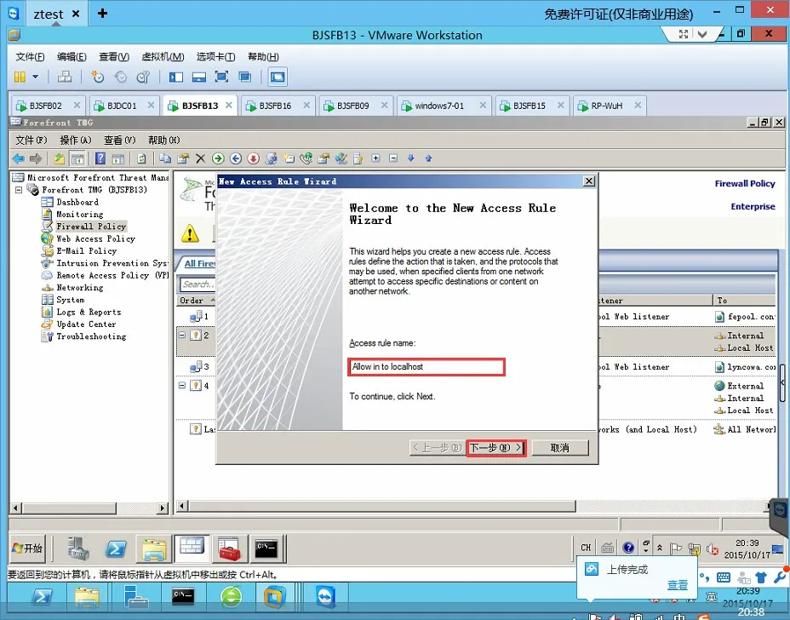This screenshot has height=620, width=790.
Task: Close the New Access Rule Wizard dialog
Action: (589, 181)
